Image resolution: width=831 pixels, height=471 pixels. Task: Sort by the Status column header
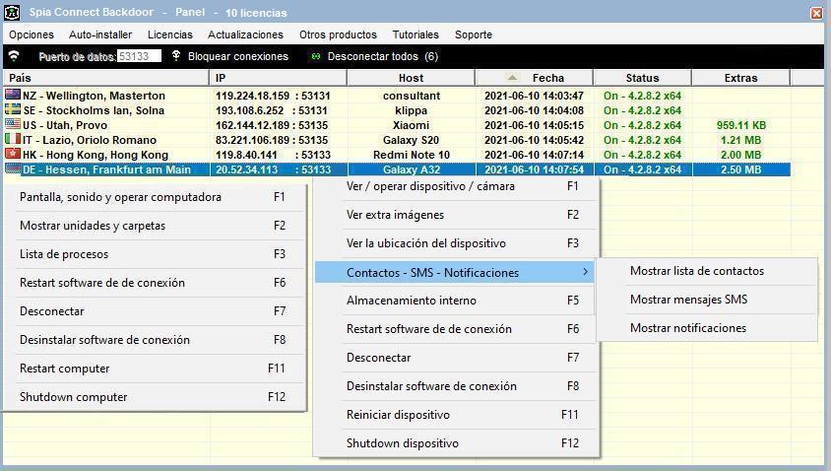point(642,78)
